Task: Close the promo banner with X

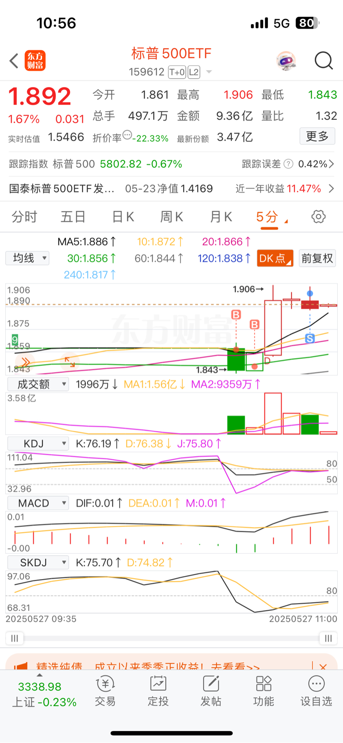Action: pyautogui.click(x=323, y=666)
